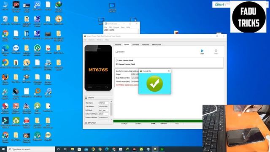Open the Windows Start menu
Image resolution: width=270 pixels, height=152 pixels.
click(x=3, y=149)
